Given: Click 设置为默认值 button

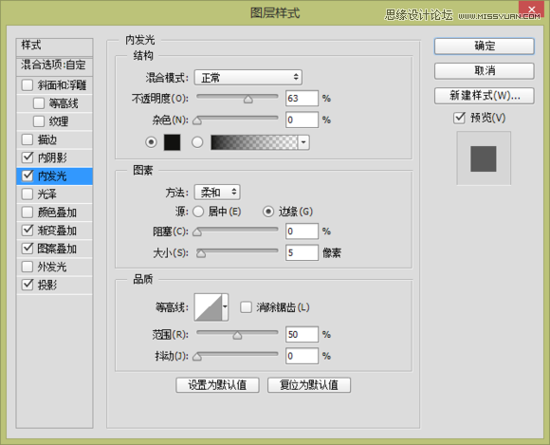Looking at the screenshot, I should click(217, 385).
